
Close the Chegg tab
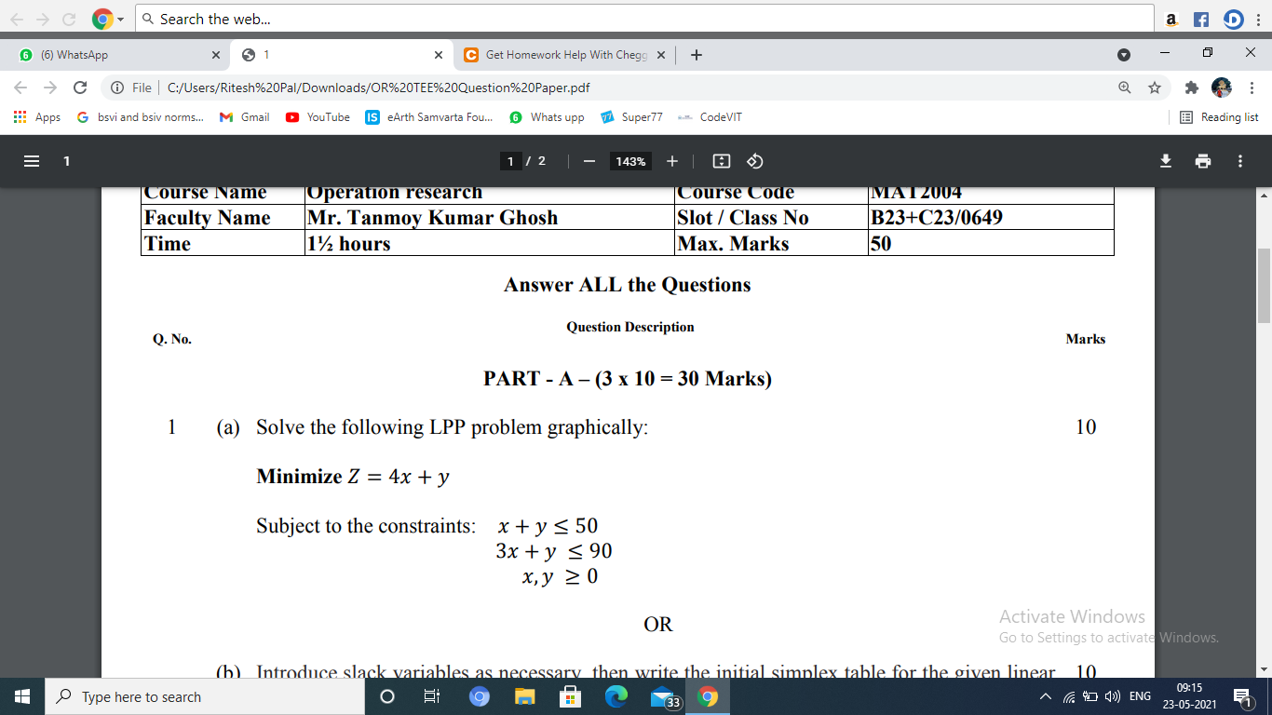(x=661, y=55)
